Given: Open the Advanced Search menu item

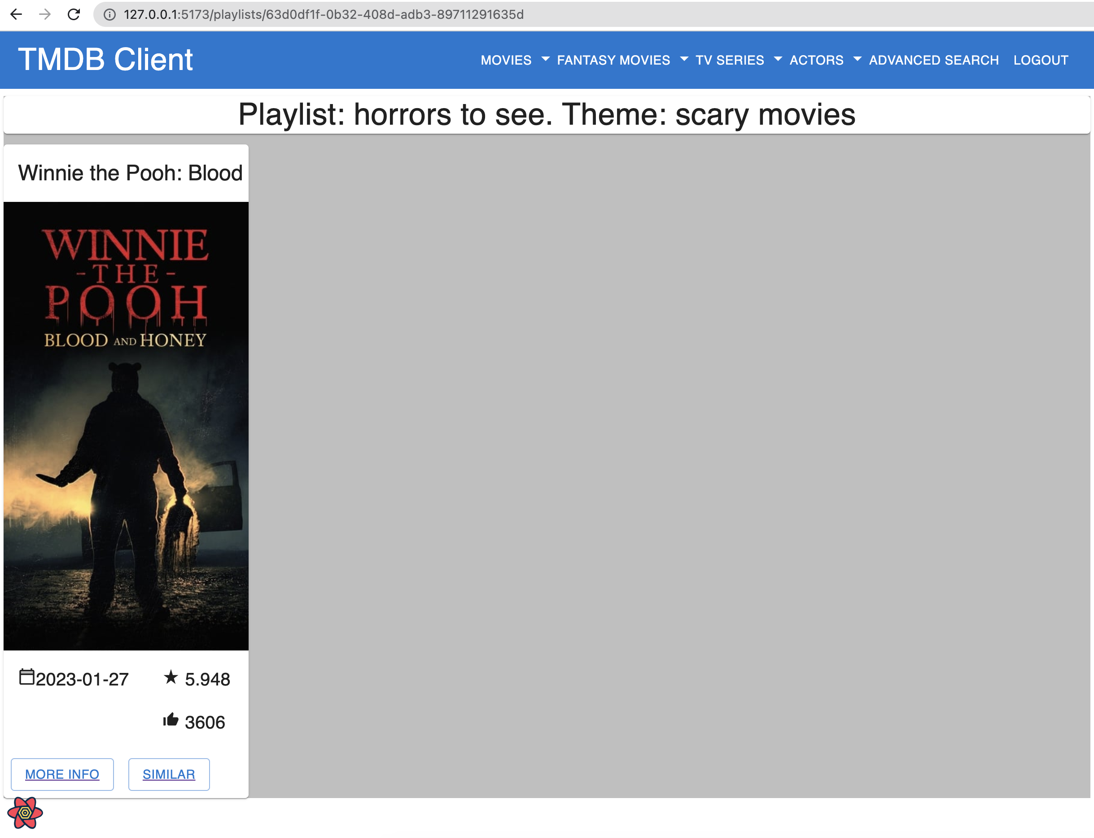Looking at the screenshot, I should (x=933, y=61).
